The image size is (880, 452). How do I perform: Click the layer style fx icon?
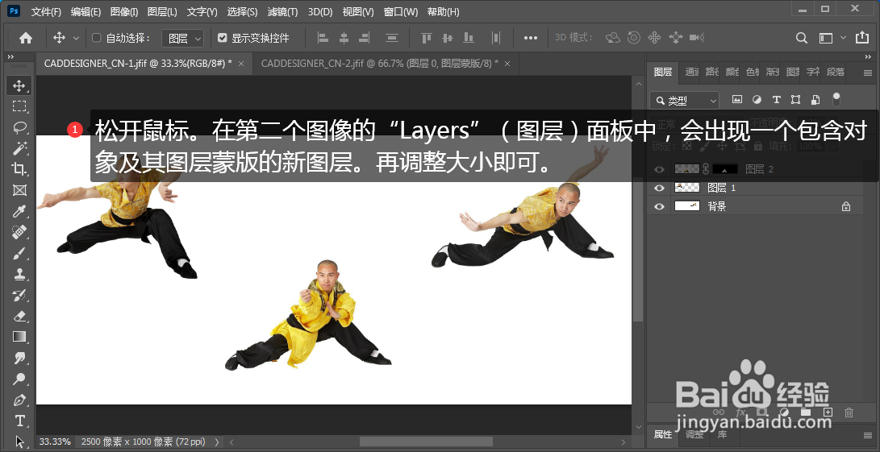[740, 413]
